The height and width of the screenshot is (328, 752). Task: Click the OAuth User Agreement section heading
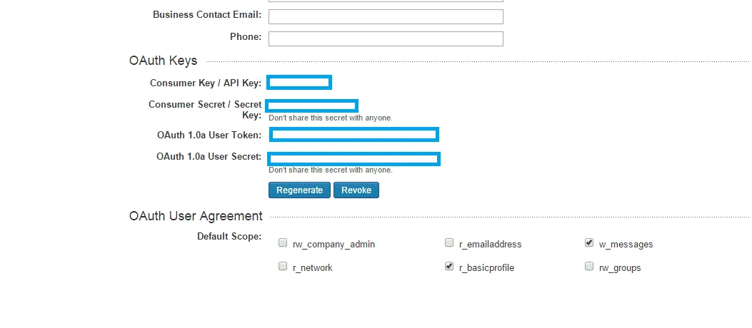coord(196,216)
